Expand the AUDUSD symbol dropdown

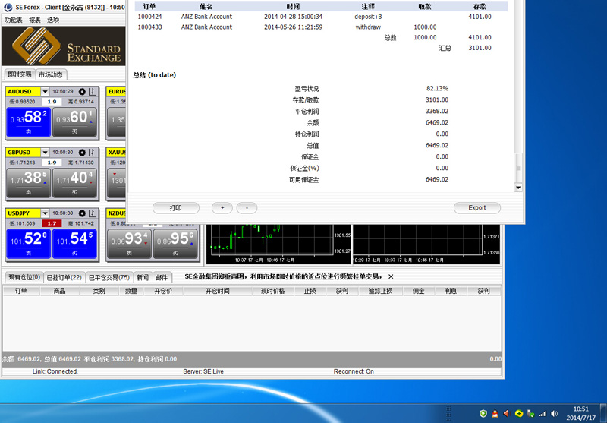45,92
